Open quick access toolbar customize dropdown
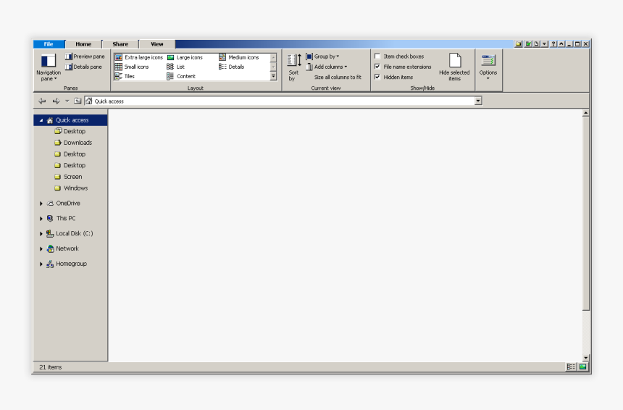623x410 pixels. pyautogui.click(x=545, y=44)
